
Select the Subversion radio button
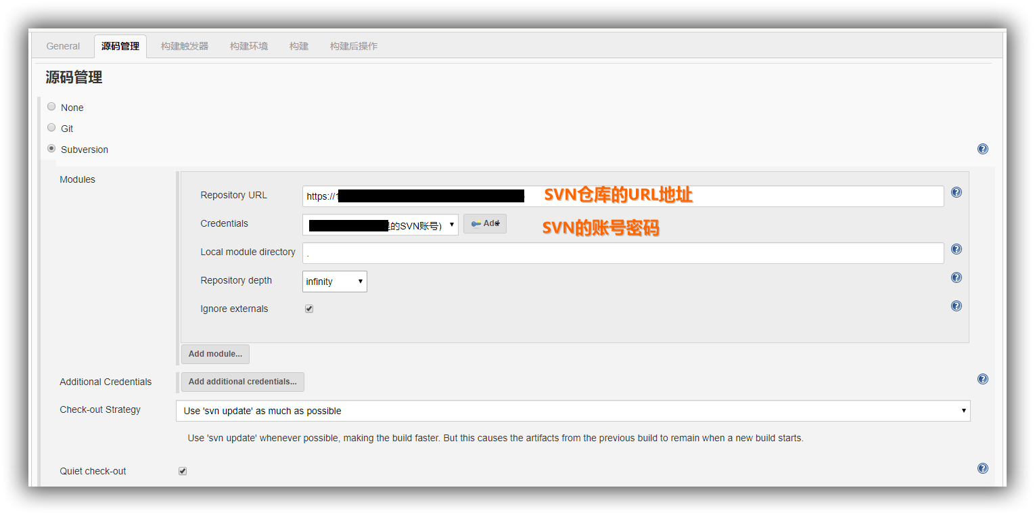[x=51, y=149]
